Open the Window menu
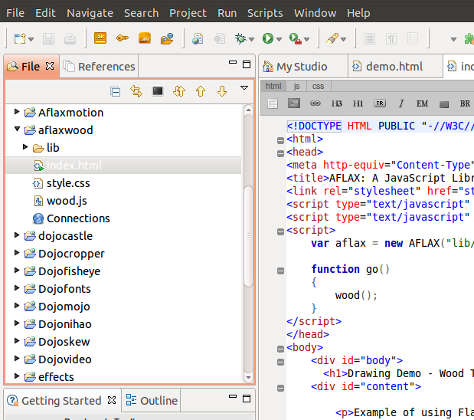This screenshot has width=474, height=420. (315, 13)
